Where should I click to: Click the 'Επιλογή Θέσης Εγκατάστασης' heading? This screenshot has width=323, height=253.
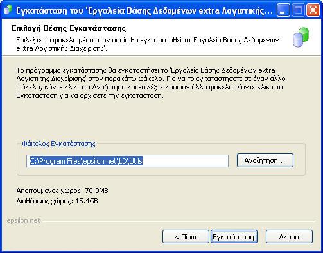tap(69, 28)
